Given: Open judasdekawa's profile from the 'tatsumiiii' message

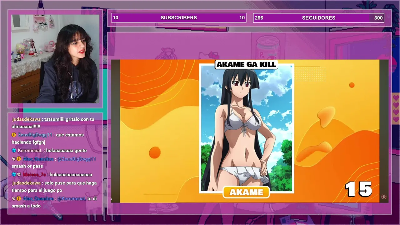Looking at the screenshot, I should (26, 119).
